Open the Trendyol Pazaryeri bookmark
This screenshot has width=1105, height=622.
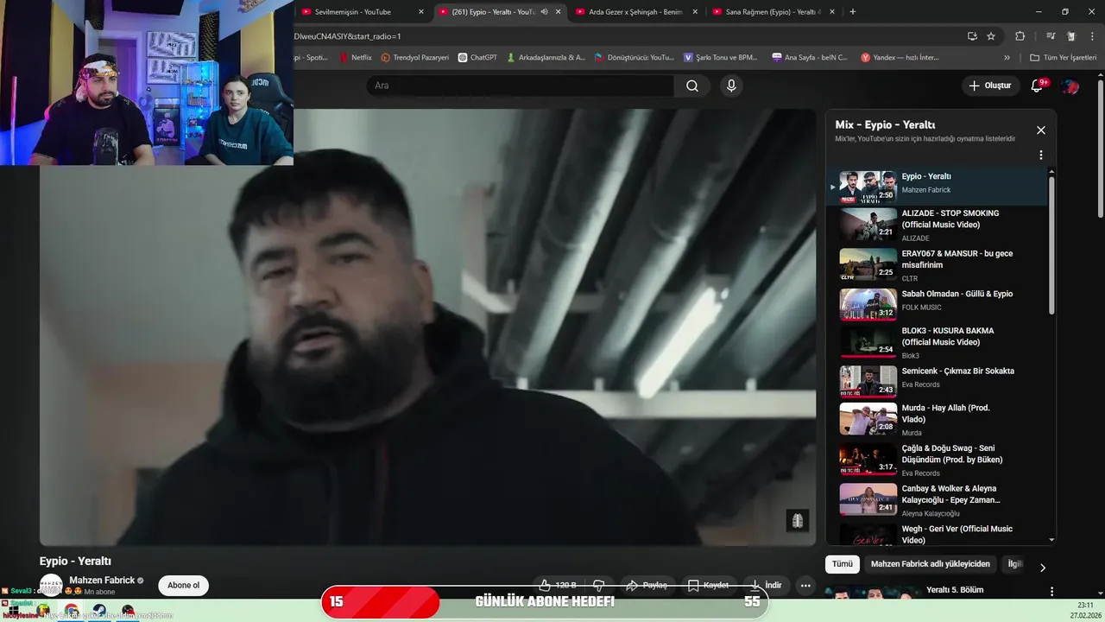[x=415, y=58]
